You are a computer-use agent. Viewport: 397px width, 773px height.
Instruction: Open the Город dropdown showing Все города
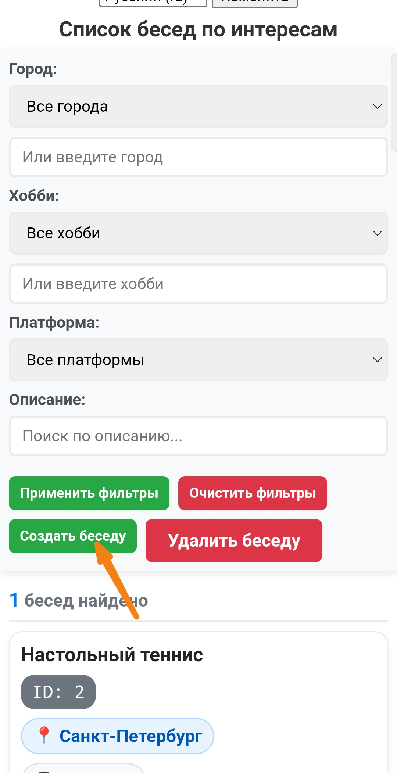point(198,107)
